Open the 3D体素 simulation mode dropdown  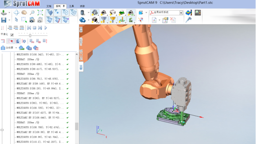click(16, 48)
